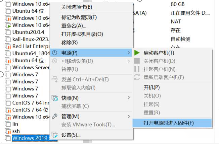Click the pause icon for 挂起客户机
Image resolution: width=219 pixels, height=144 pixels.
[137, 69]
